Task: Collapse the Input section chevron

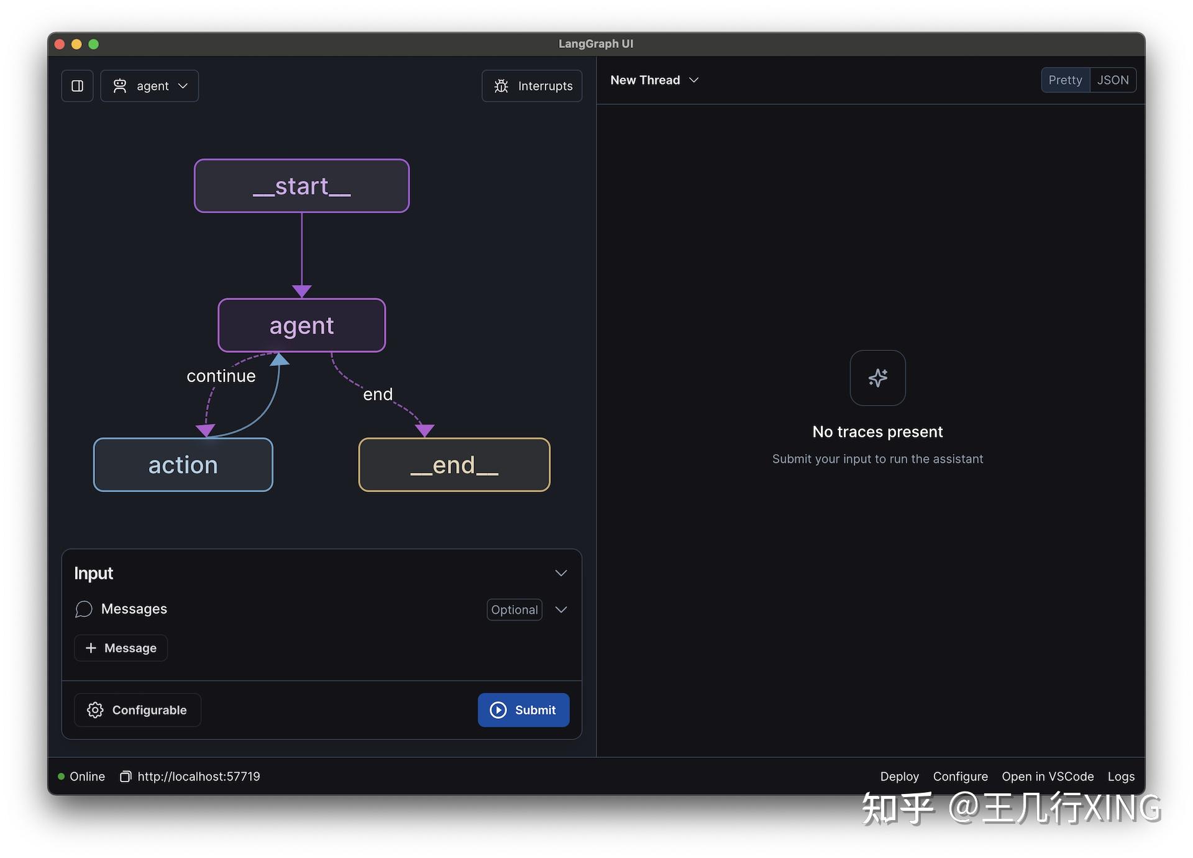Action: [560, 573]
